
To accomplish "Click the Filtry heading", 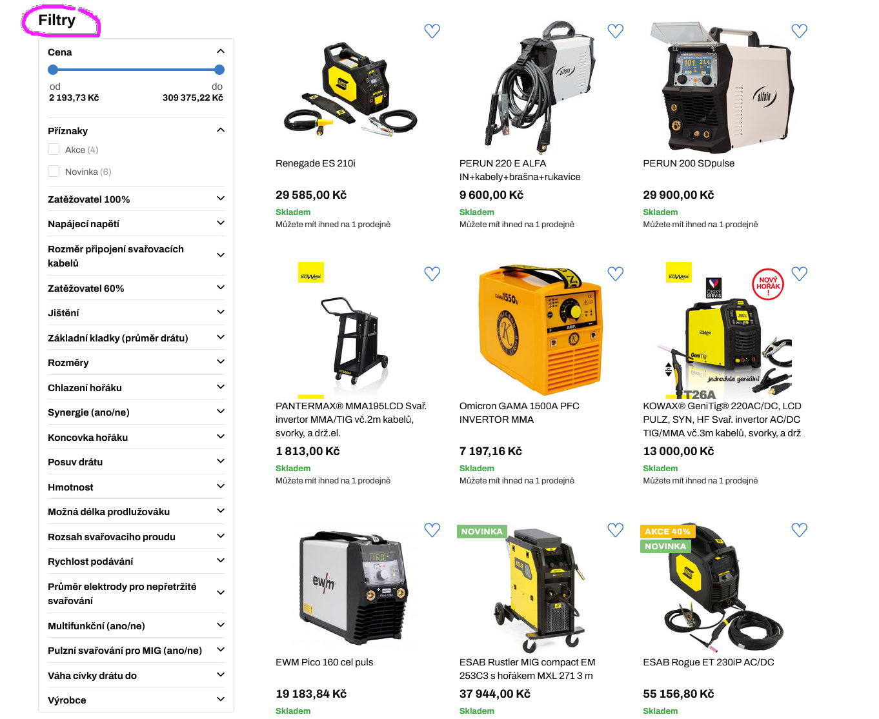I will (x=57, y=20).
